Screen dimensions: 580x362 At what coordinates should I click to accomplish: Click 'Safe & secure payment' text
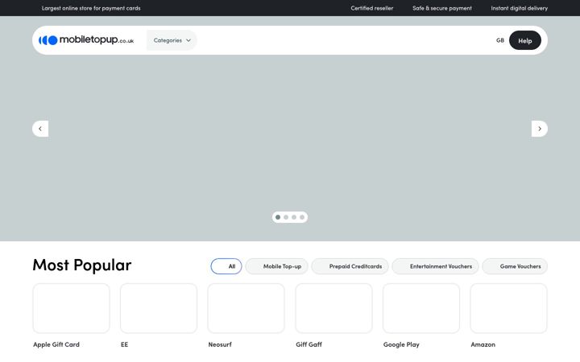click(x=442, y=8)
